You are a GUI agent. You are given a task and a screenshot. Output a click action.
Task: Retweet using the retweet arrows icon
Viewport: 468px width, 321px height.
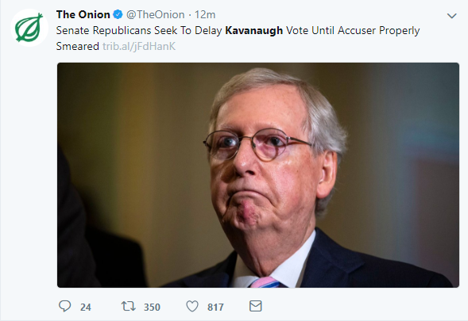coord(129,306)
